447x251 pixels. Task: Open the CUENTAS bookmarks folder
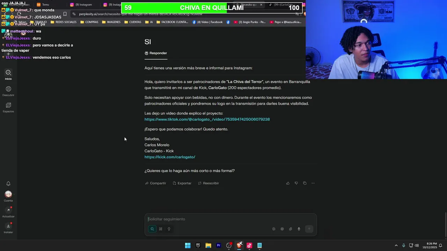click(x=133, y=22)
